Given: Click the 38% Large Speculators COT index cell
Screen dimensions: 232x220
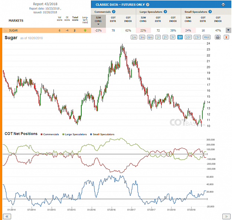Looking at the screenshot, I should point(173,30).
